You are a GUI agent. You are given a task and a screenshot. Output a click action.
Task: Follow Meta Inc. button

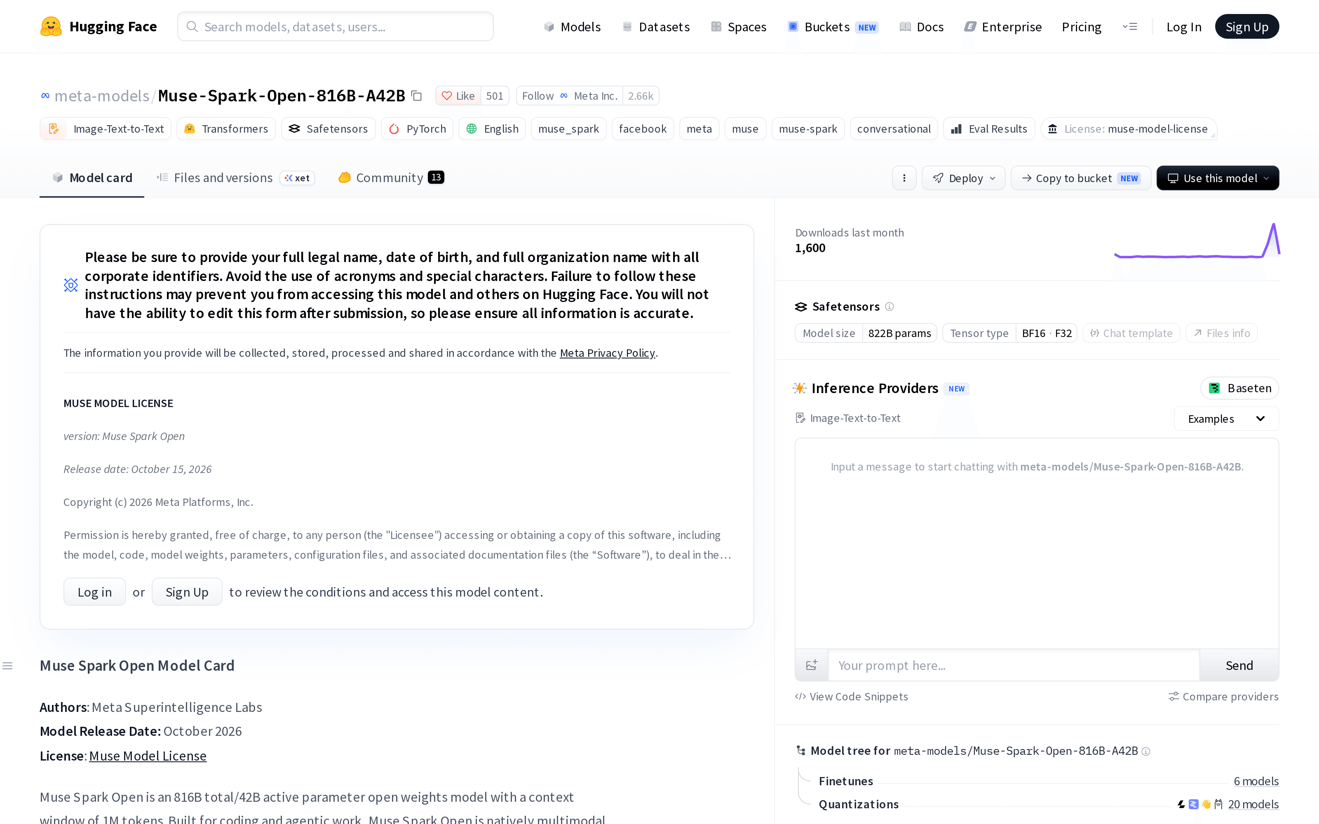(570, 96)
